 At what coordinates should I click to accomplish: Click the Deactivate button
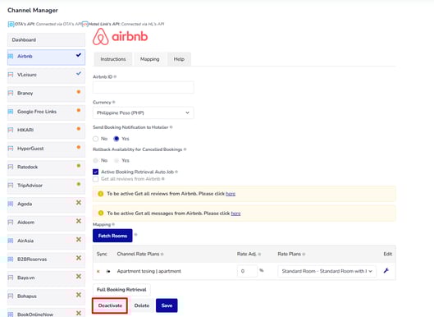pos(110,306)
